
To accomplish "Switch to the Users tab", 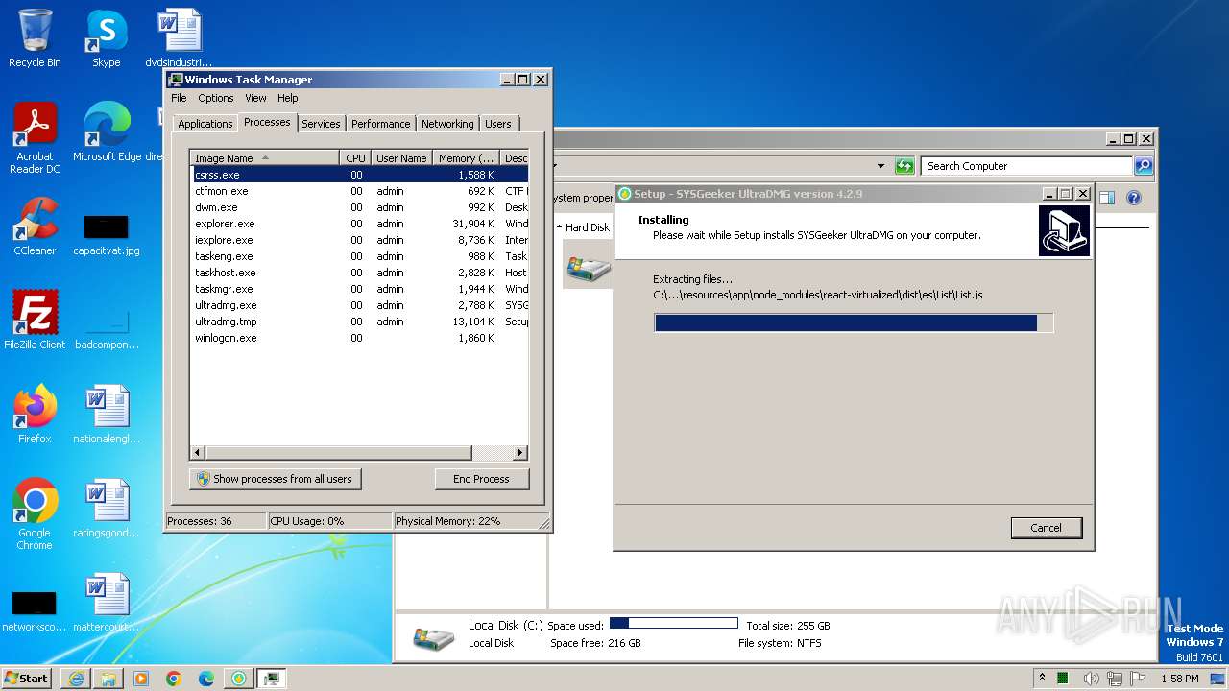I will 497,124.
